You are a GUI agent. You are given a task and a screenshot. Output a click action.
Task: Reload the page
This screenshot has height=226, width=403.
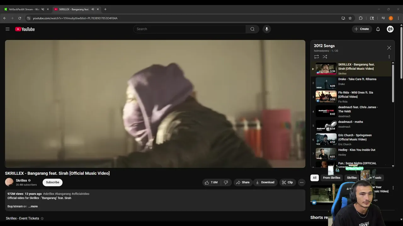[x=20, y=18]
